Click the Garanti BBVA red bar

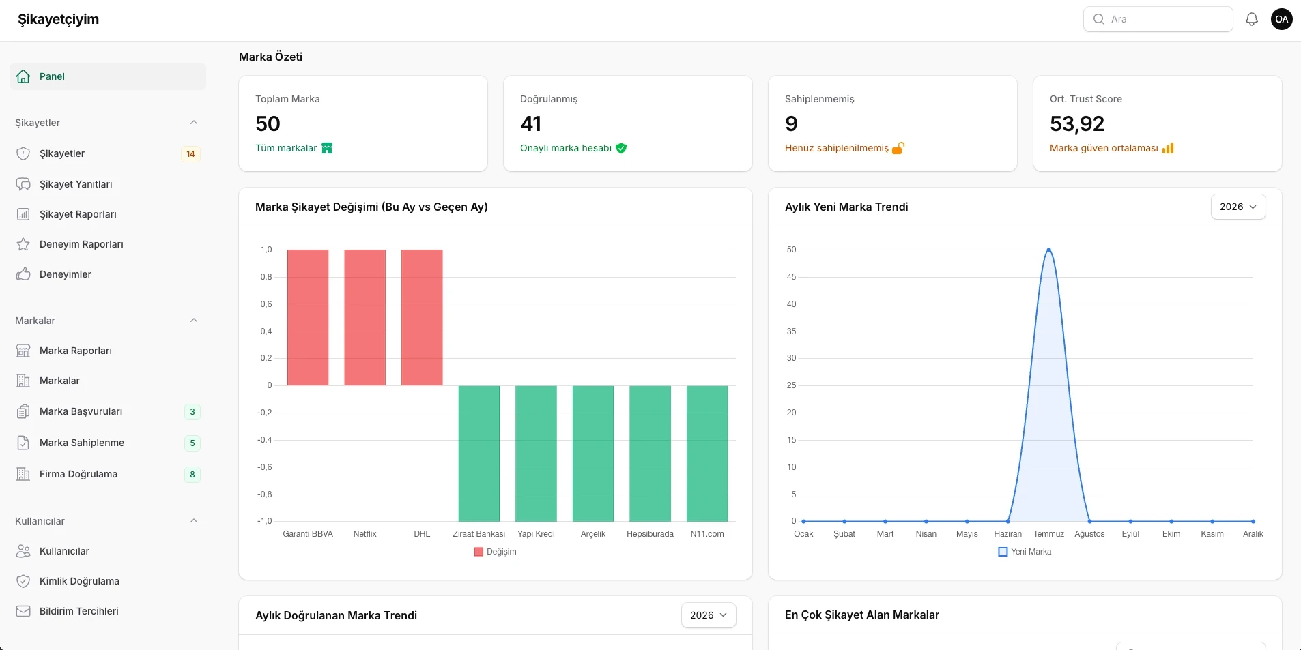(x=308, y=317)
